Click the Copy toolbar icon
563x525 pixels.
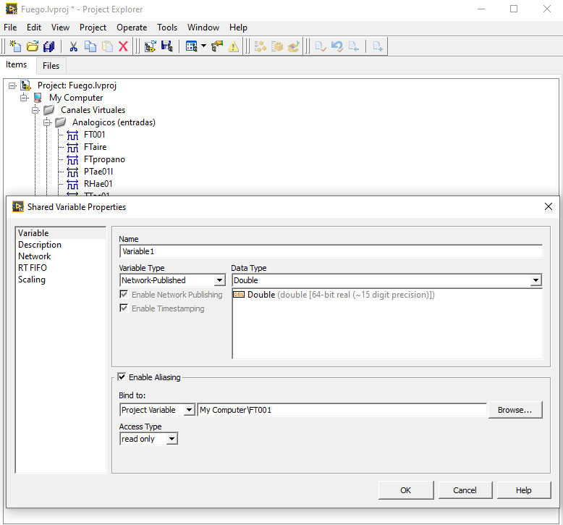(x=90, y=46)
